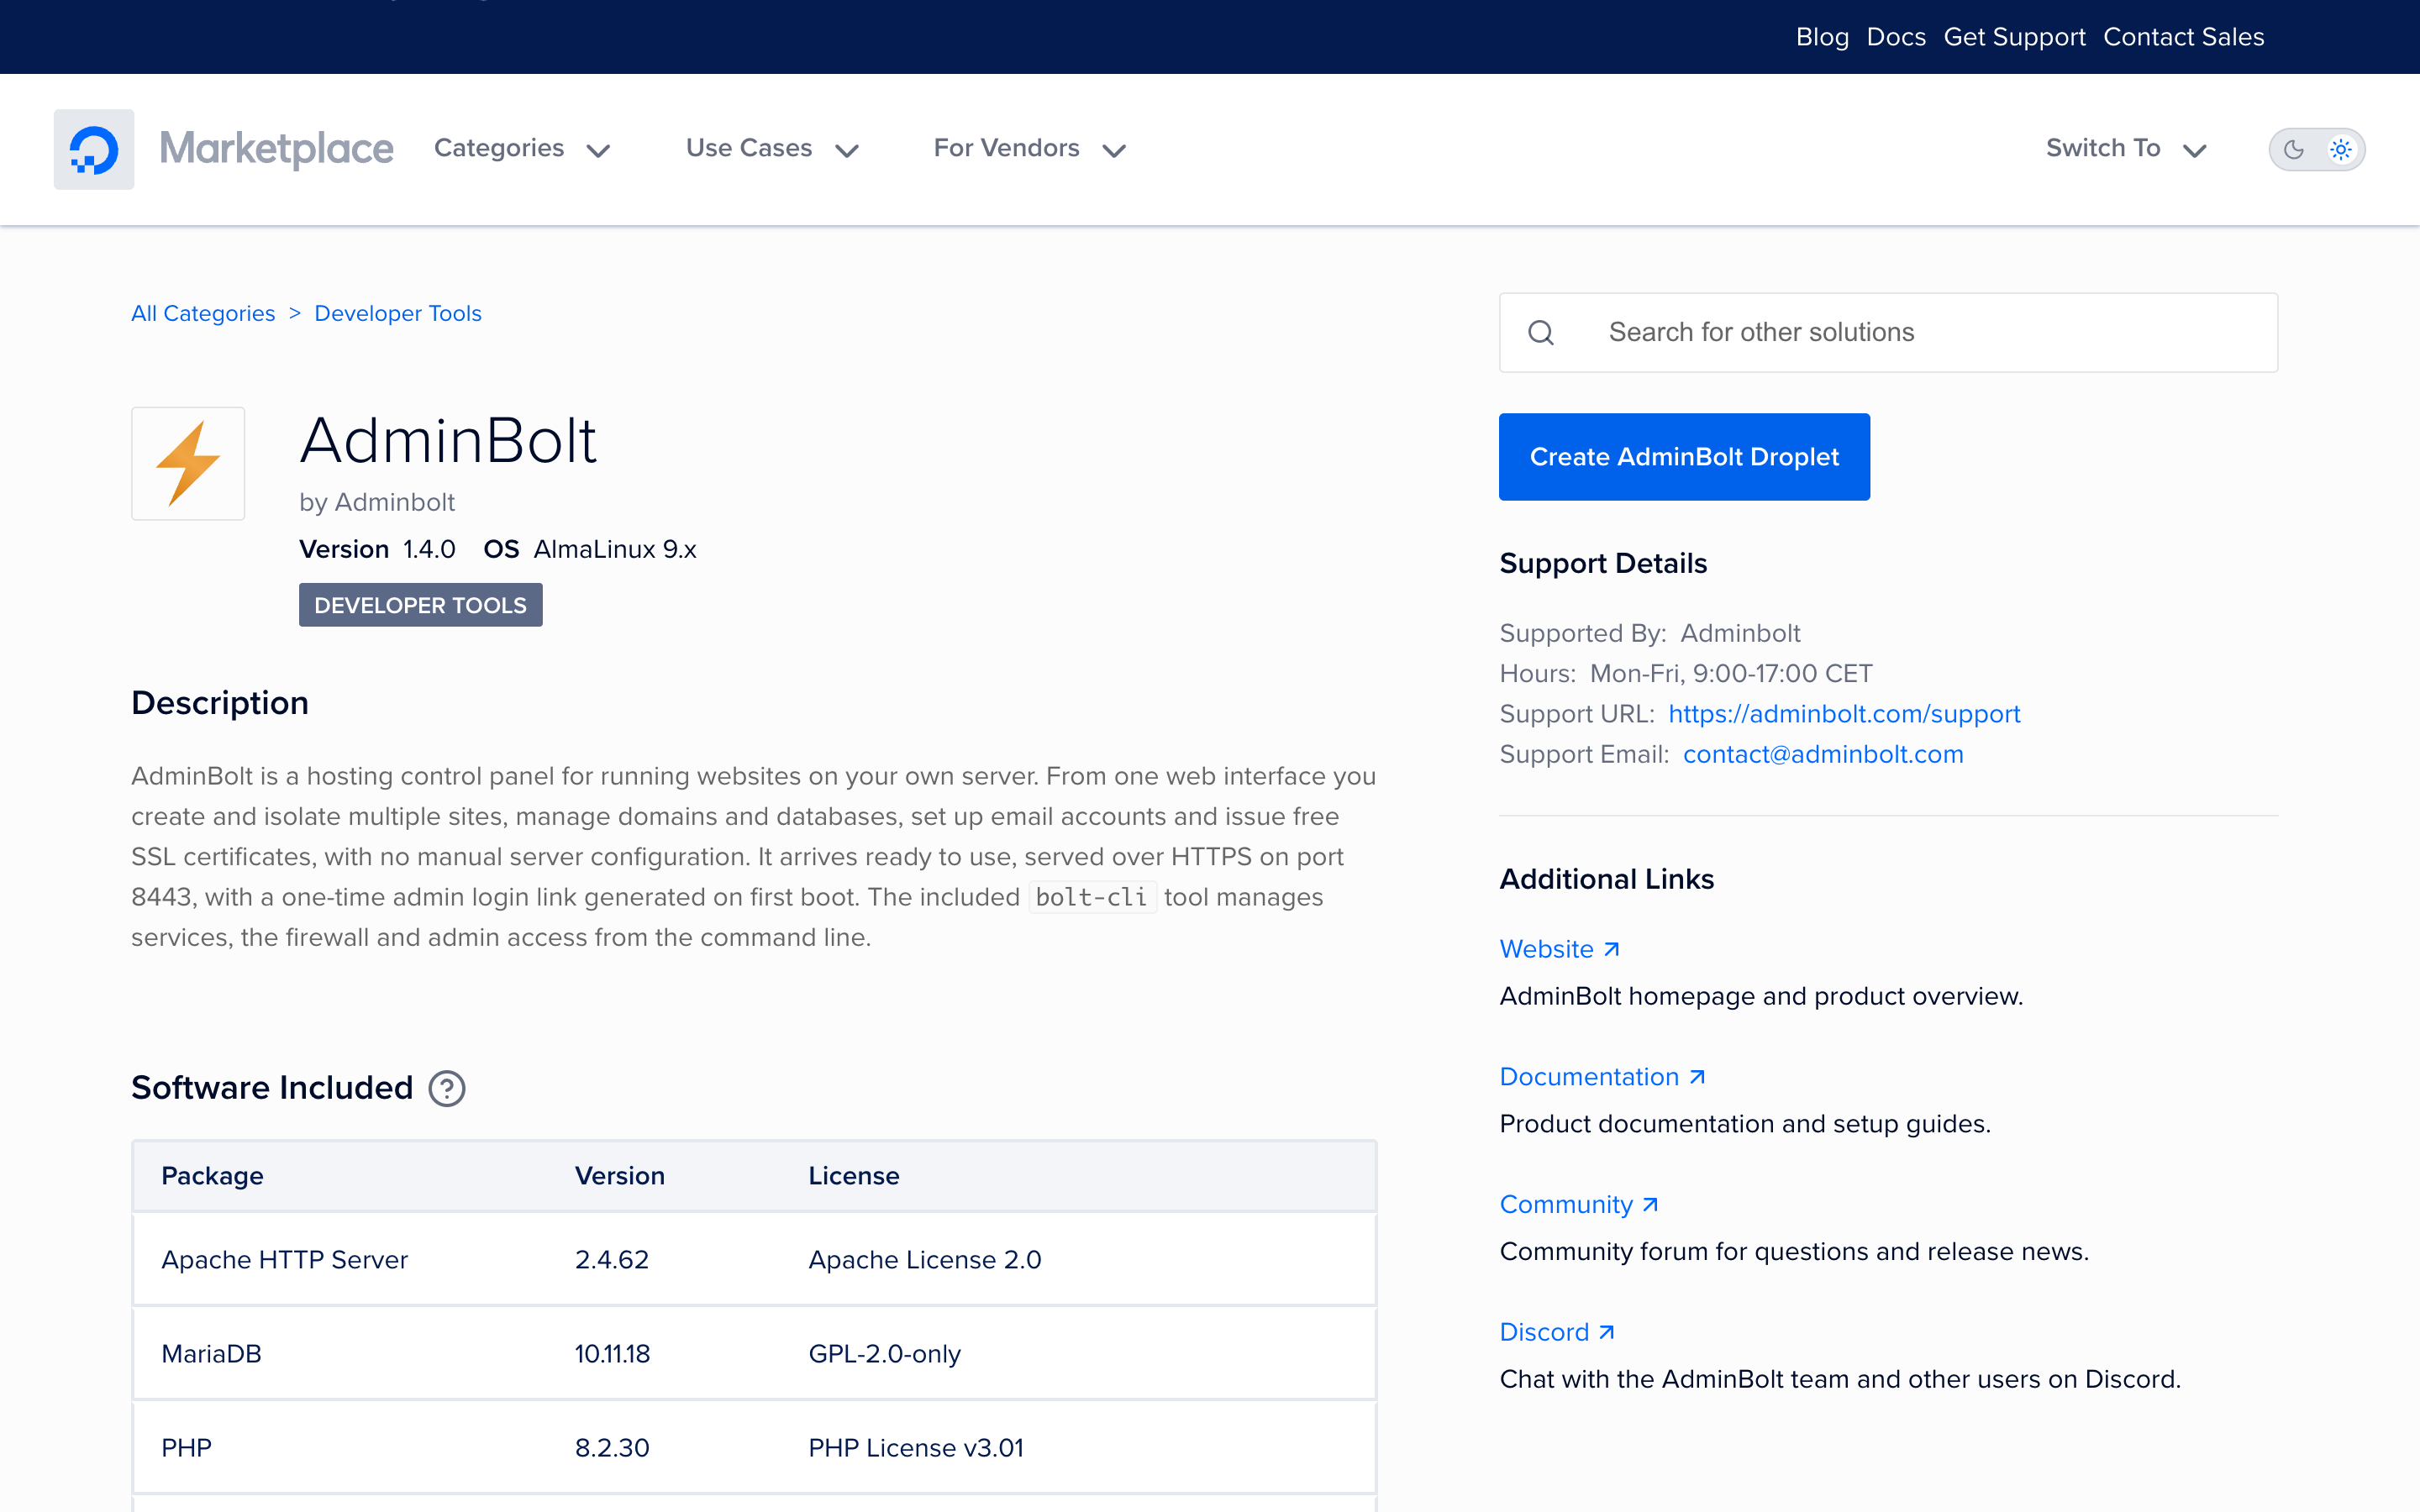The height and width of the screenshot is (1512, 2420).
Task: Open the Switch To dropdown
Action: click(2126, 149)
